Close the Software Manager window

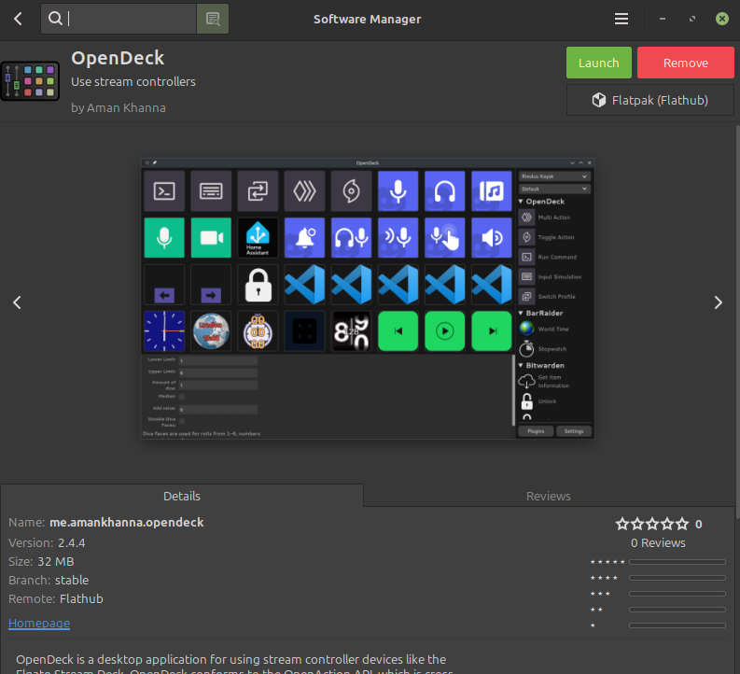[x=721, y=19]
